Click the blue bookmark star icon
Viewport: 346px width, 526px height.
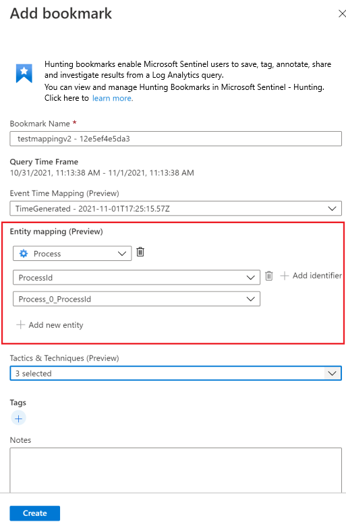[x=24, y=73]
